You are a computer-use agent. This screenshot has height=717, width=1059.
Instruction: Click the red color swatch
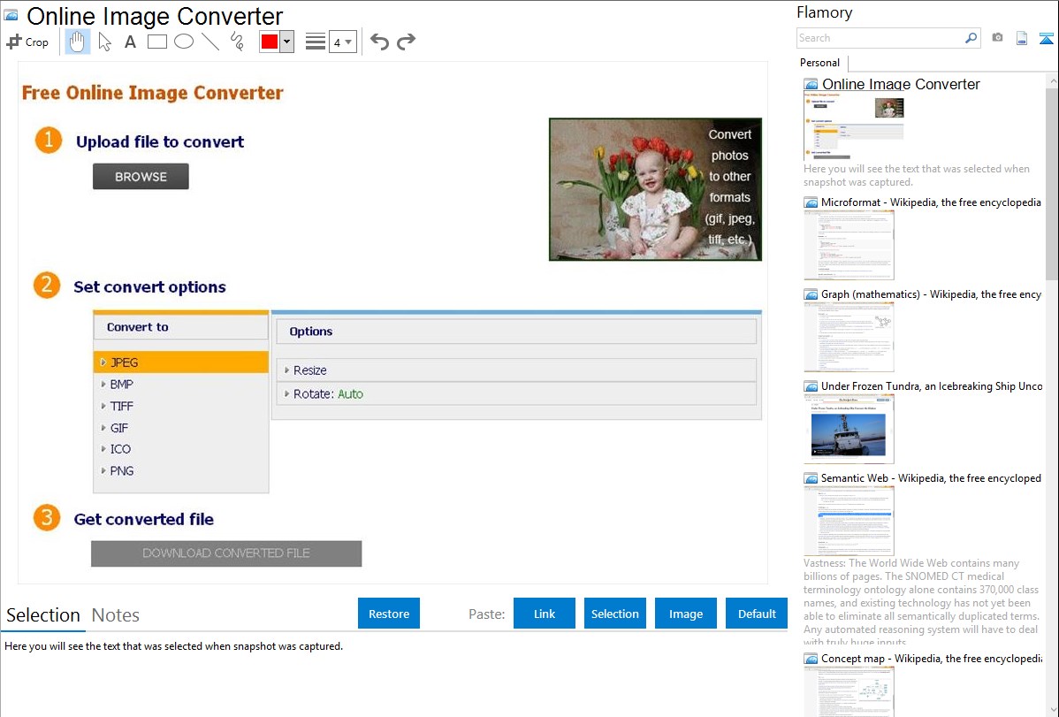click(x=270, y=42)
